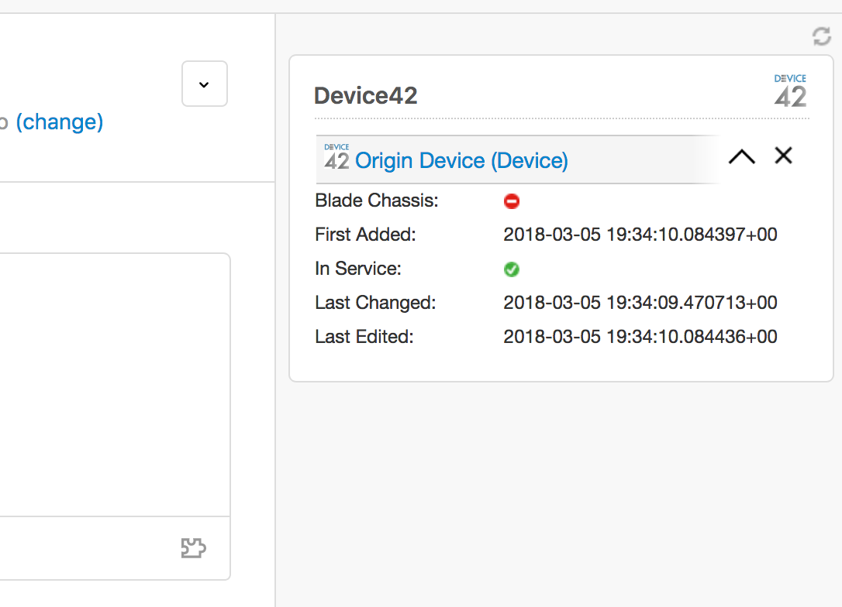Click the Last Changed label

(375, 303)
